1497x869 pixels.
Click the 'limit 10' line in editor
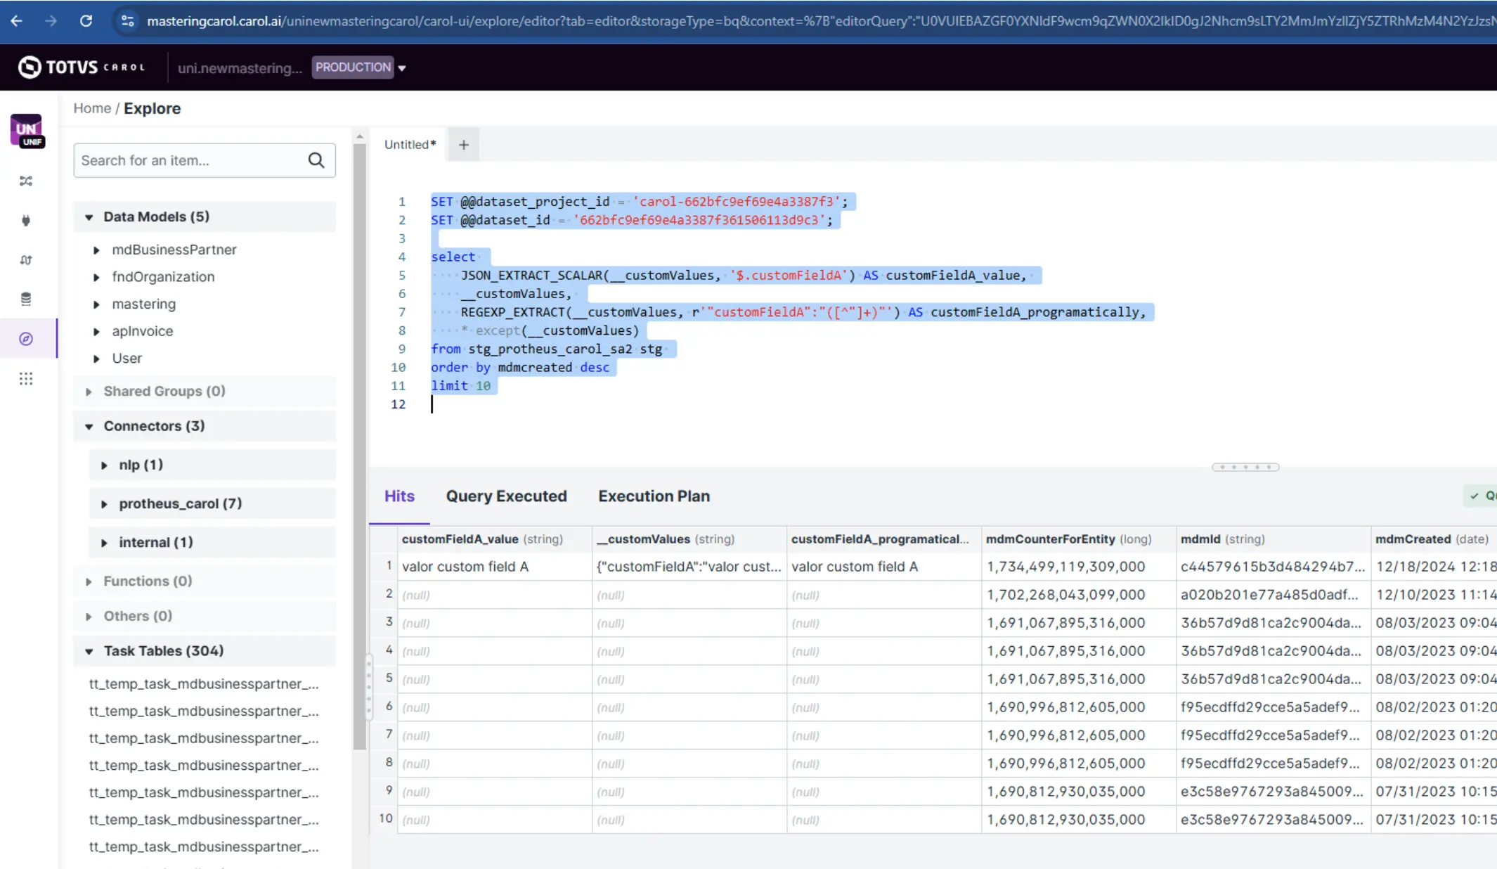(461, 386)
